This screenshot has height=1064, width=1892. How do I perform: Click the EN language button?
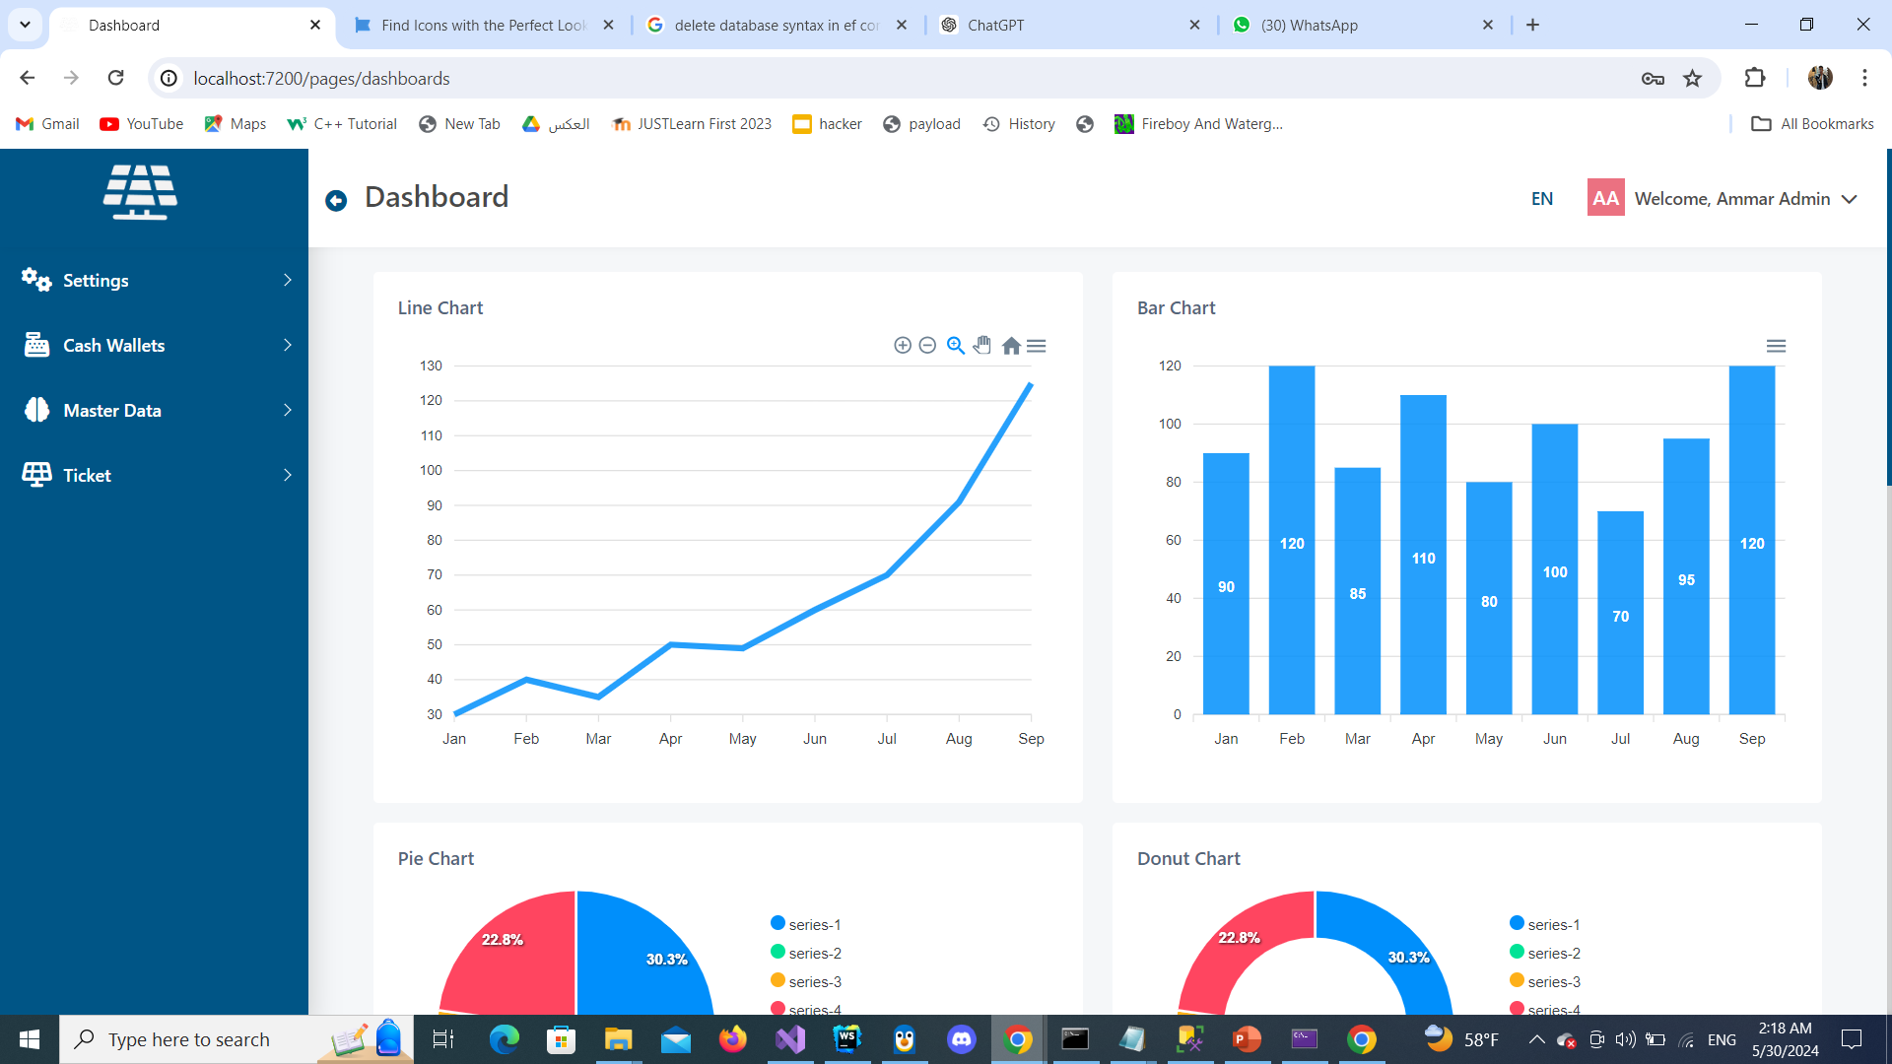(1542, 199)
